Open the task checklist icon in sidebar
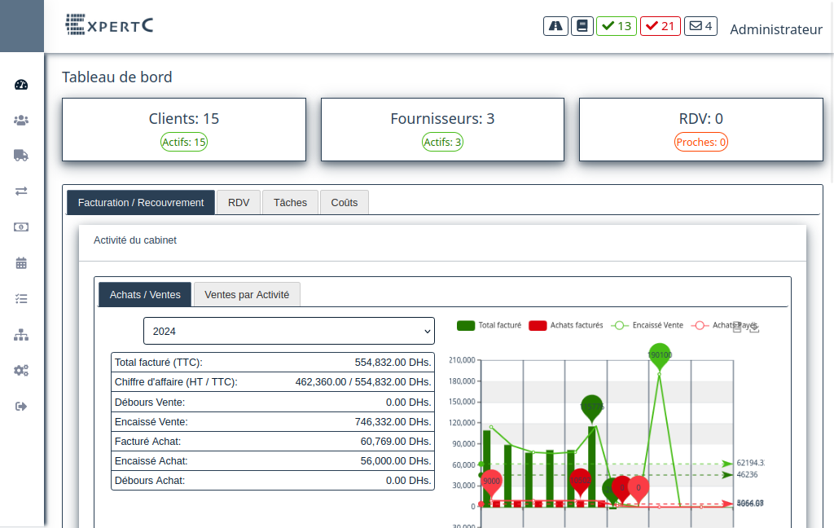Screen dimensions: 834x528 21,299
